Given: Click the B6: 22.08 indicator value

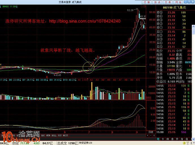Looking at the screenshot, I should [x=14, y=80].
